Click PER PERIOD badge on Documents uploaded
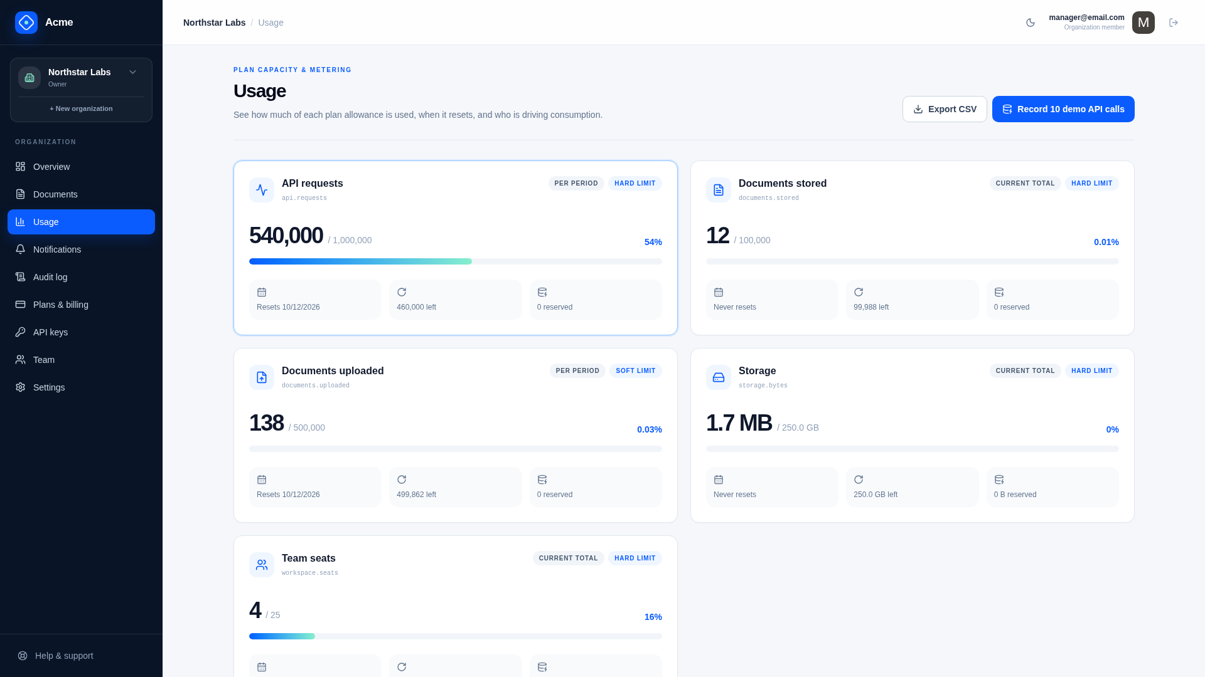This screenshot has width=1205, height=677. [x=577, y=371]
